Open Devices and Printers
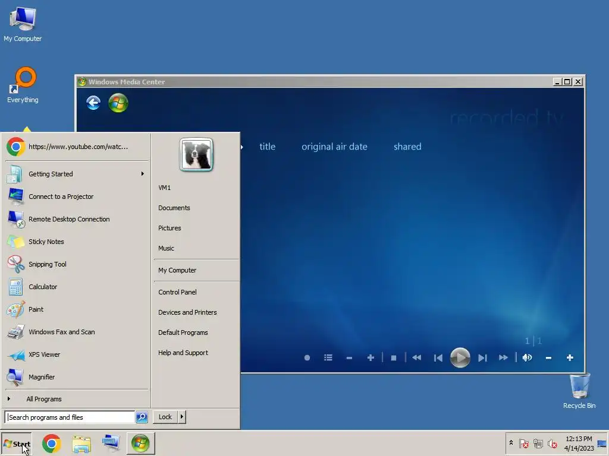Viewport: 609px width, 456px height. click(x=196, y=312)
